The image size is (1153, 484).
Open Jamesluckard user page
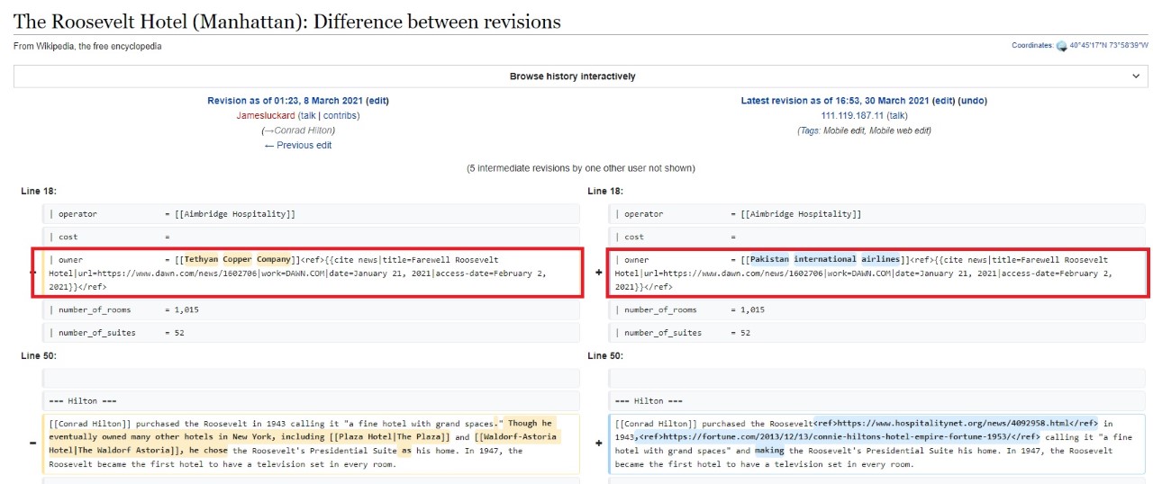pyautogui.click(x=266, y=115)
